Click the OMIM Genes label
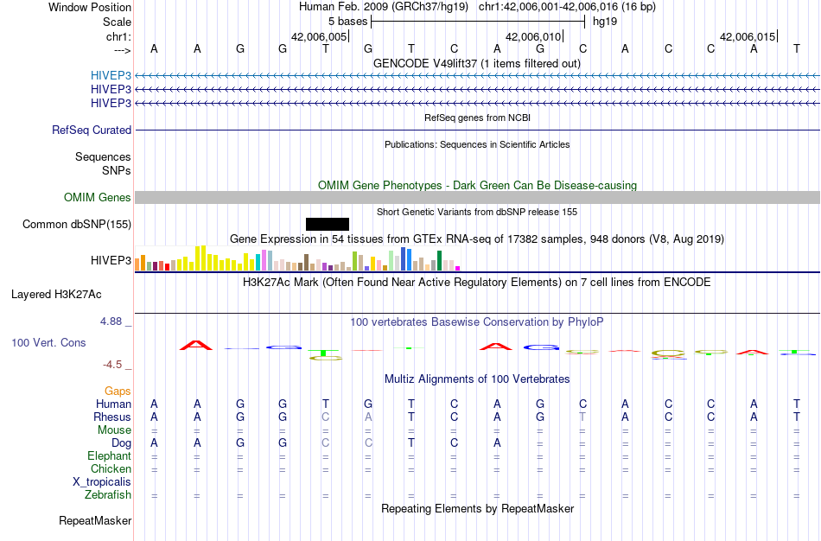Image resolution: width=821 pixels, height=541 pixels. (98, 197)
